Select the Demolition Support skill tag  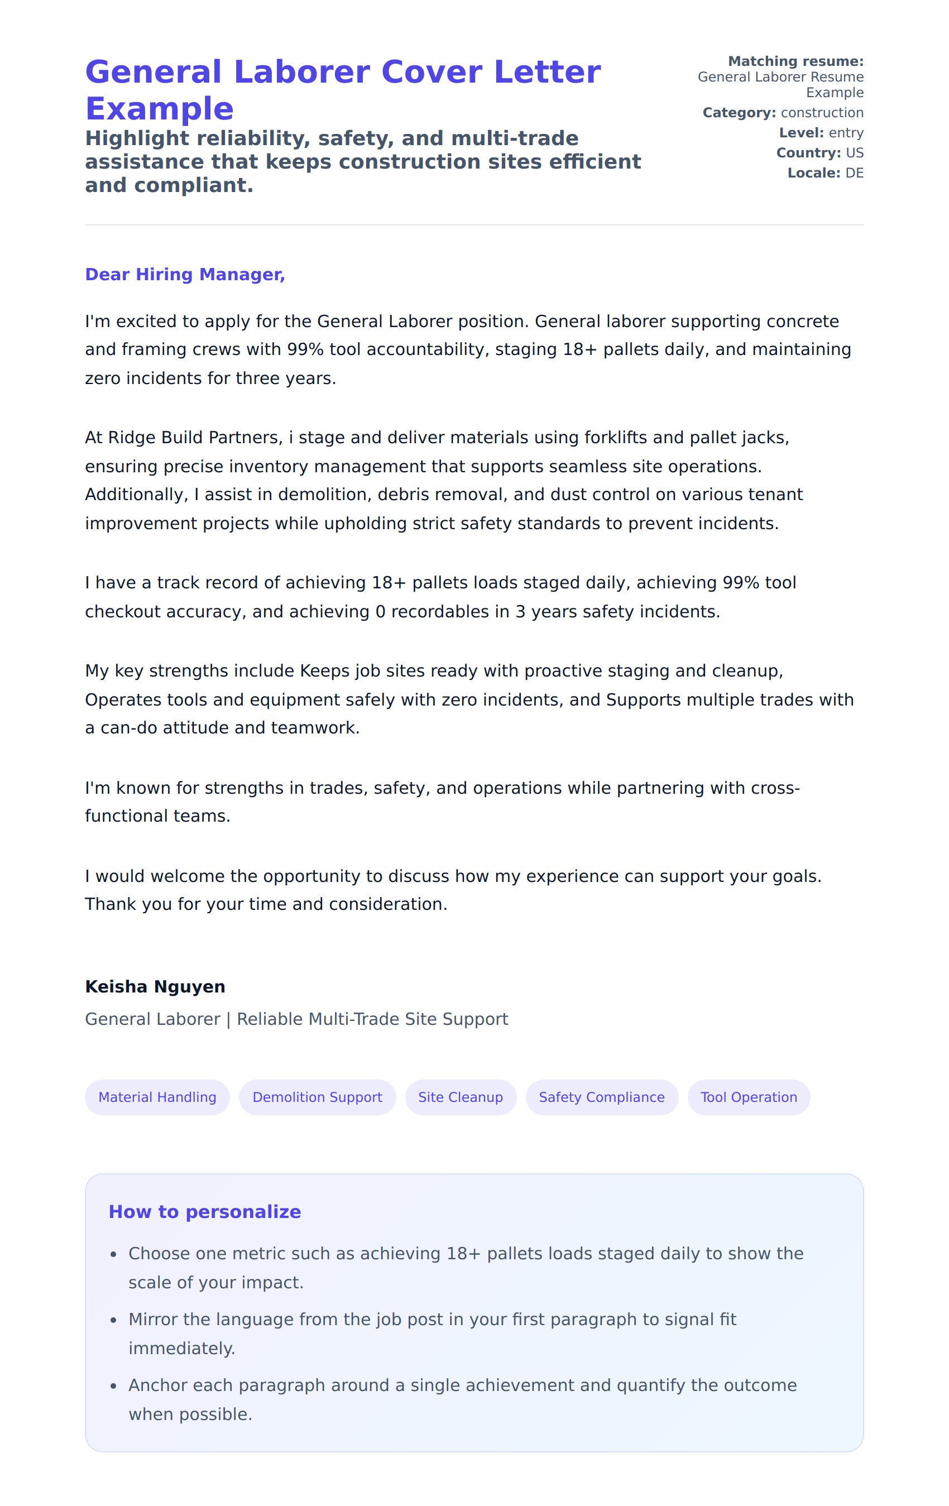(x=317, y=1097)
